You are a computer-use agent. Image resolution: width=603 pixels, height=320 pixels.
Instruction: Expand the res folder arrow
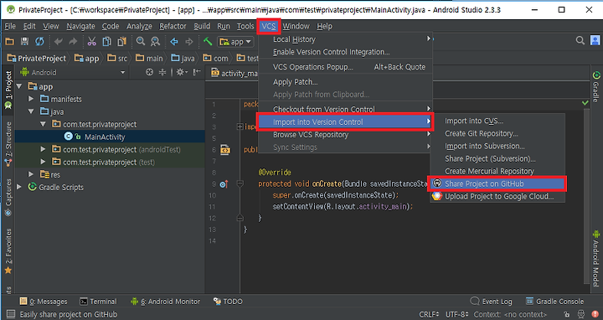pos(31,174)
